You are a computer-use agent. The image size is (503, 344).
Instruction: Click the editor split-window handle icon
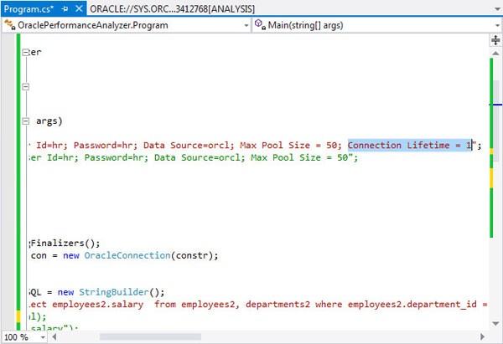click(495, 40)
